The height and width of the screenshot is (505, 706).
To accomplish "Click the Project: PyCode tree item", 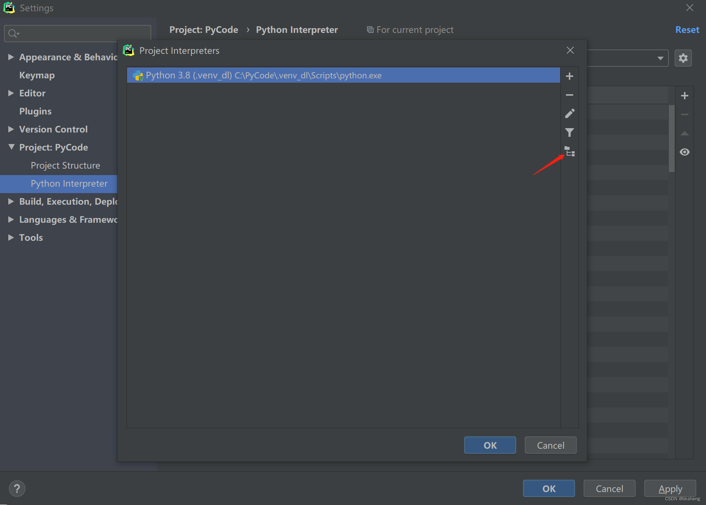I will pos(53,147).
